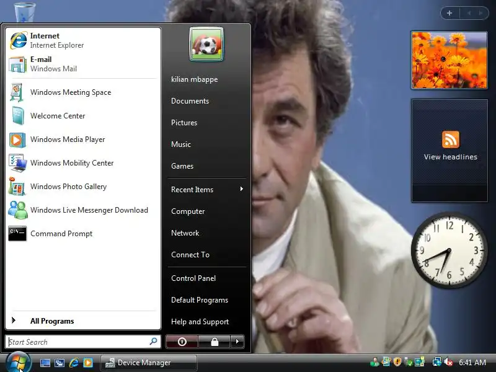Click the Safely Remove Hardware tray icon
The width and height of the screenshot is (496, 372).
click(x=409, y=362)
